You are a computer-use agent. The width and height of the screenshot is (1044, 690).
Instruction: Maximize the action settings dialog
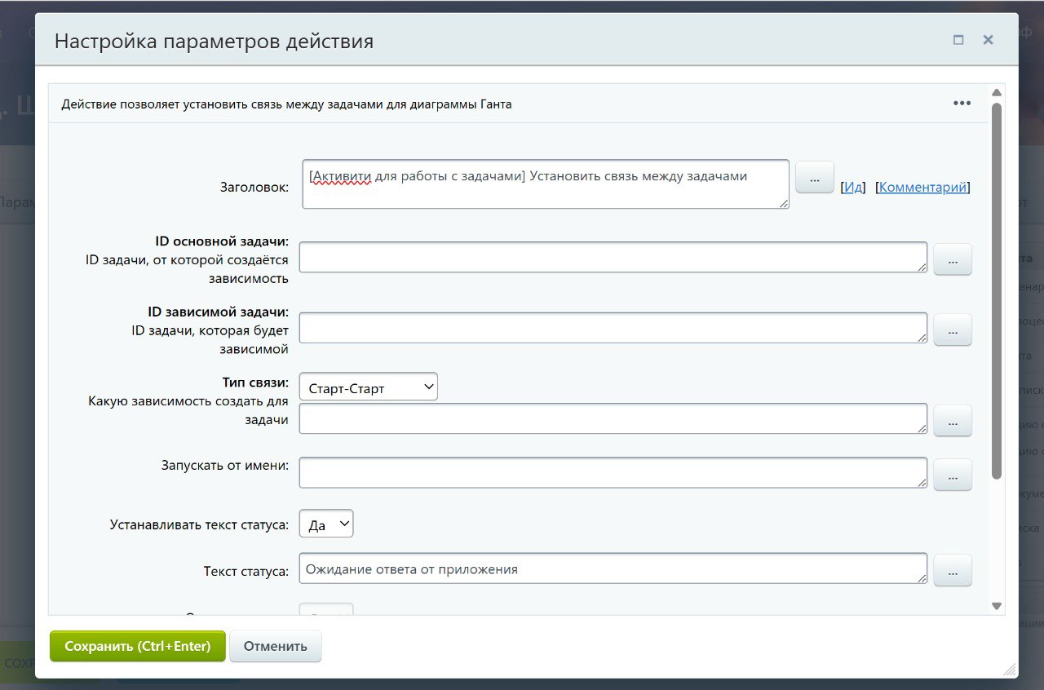[x=958, y=40]
